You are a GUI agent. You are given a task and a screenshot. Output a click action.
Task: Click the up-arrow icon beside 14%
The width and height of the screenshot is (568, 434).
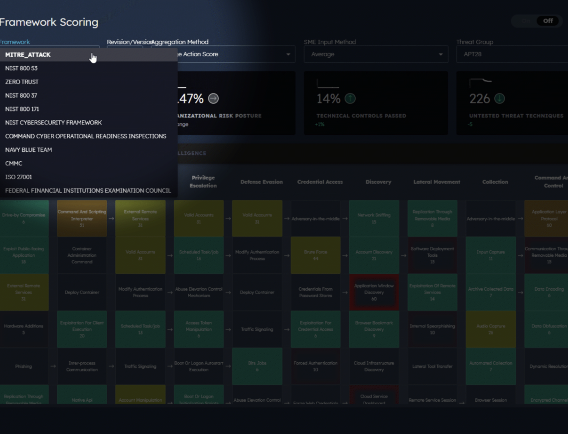pos(350,99)
